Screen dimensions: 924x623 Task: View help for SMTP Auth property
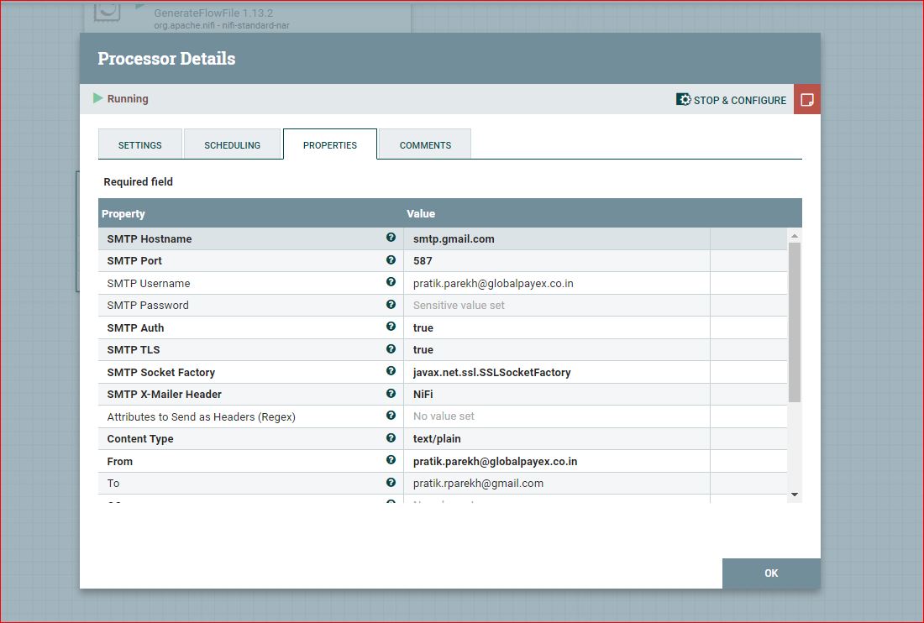pyautogui.click(x=391, y=327)
